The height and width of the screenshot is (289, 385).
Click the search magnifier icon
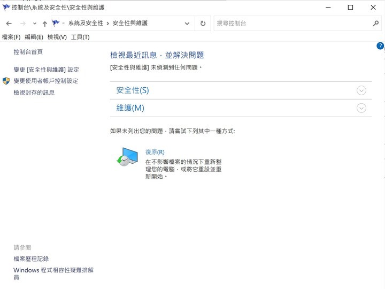click(376, 24)
